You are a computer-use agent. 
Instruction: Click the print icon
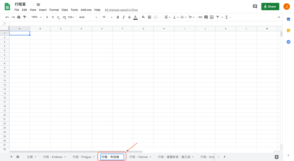19,17
